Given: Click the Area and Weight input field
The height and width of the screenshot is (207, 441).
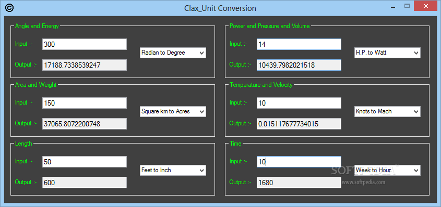Looking at the screenshot, I should [x=85, y=103].
